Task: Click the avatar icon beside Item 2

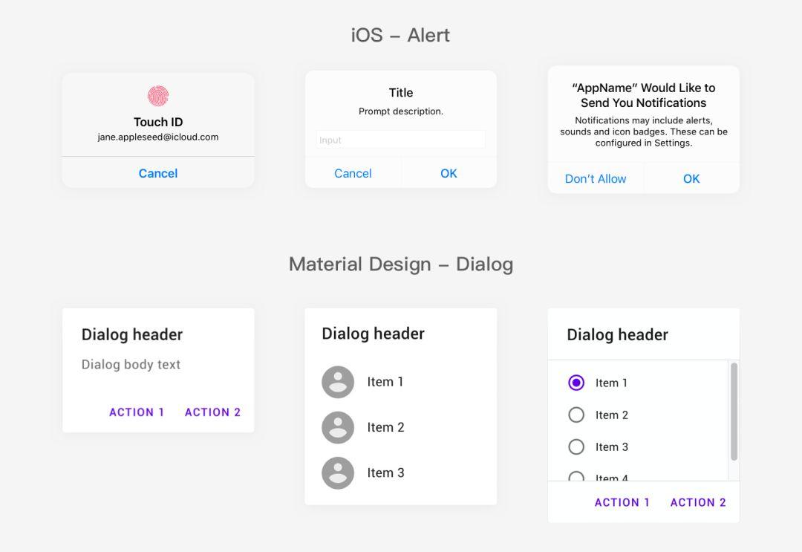Action: point(338,427)
